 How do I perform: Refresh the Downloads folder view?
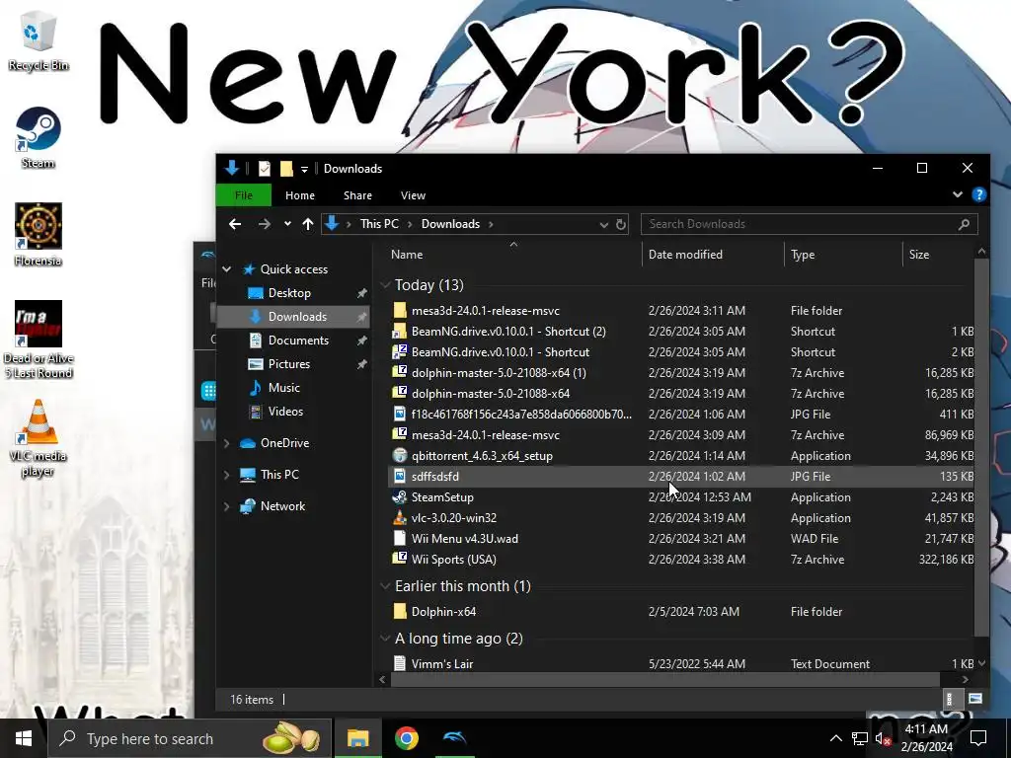coord(621,224)
